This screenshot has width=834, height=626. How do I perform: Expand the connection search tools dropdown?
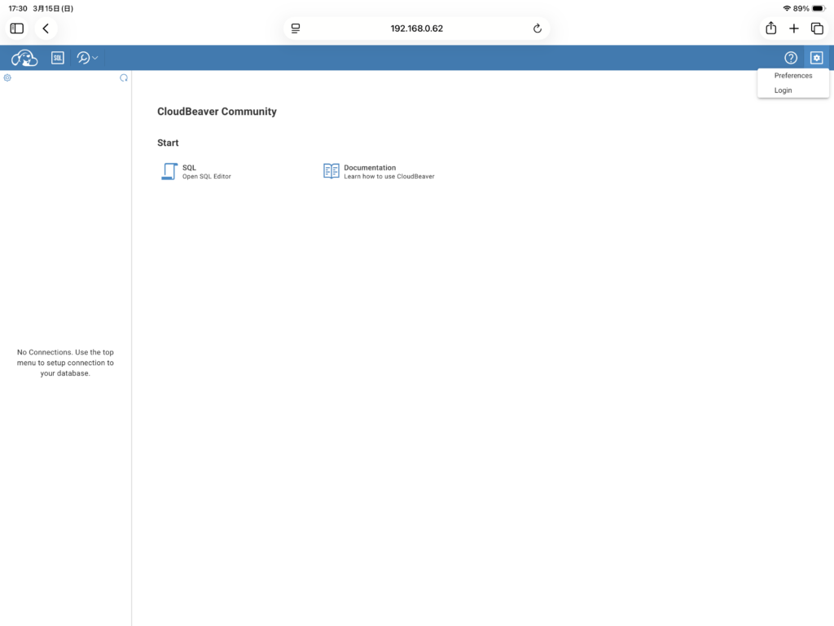[x=87, y=58]
